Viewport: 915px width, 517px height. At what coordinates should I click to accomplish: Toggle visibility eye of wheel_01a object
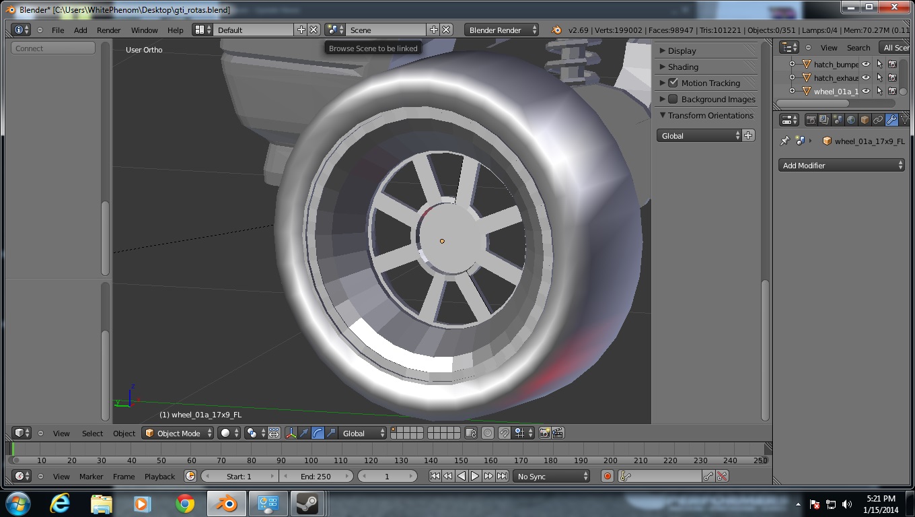866,92
